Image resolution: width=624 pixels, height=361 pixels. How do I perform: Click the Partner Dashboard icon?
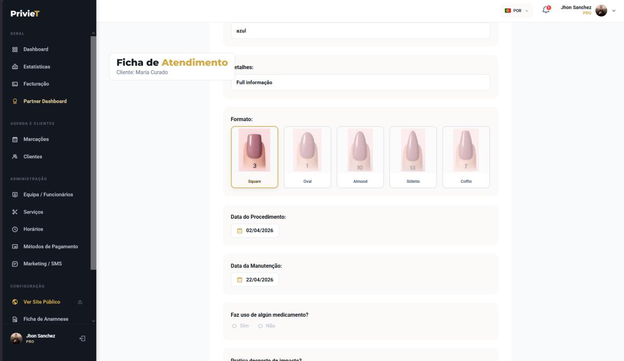(x=15, y=101)
